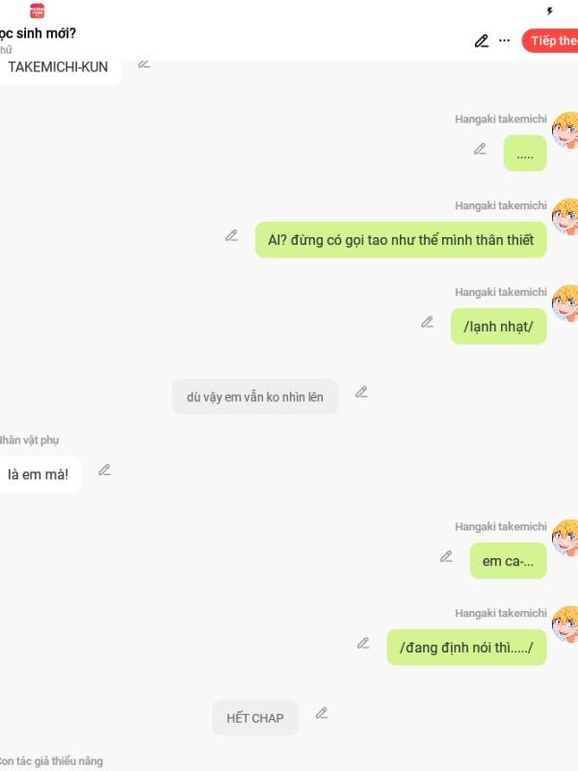The image size is (578, 771).
Task: Edit the '.....' message with pencil icon
Action: point(480,148)
